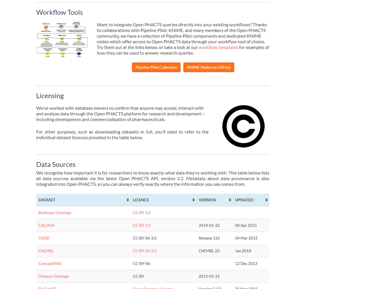Click the Pipeline Pilot Collection button

(x=156, y=67)
